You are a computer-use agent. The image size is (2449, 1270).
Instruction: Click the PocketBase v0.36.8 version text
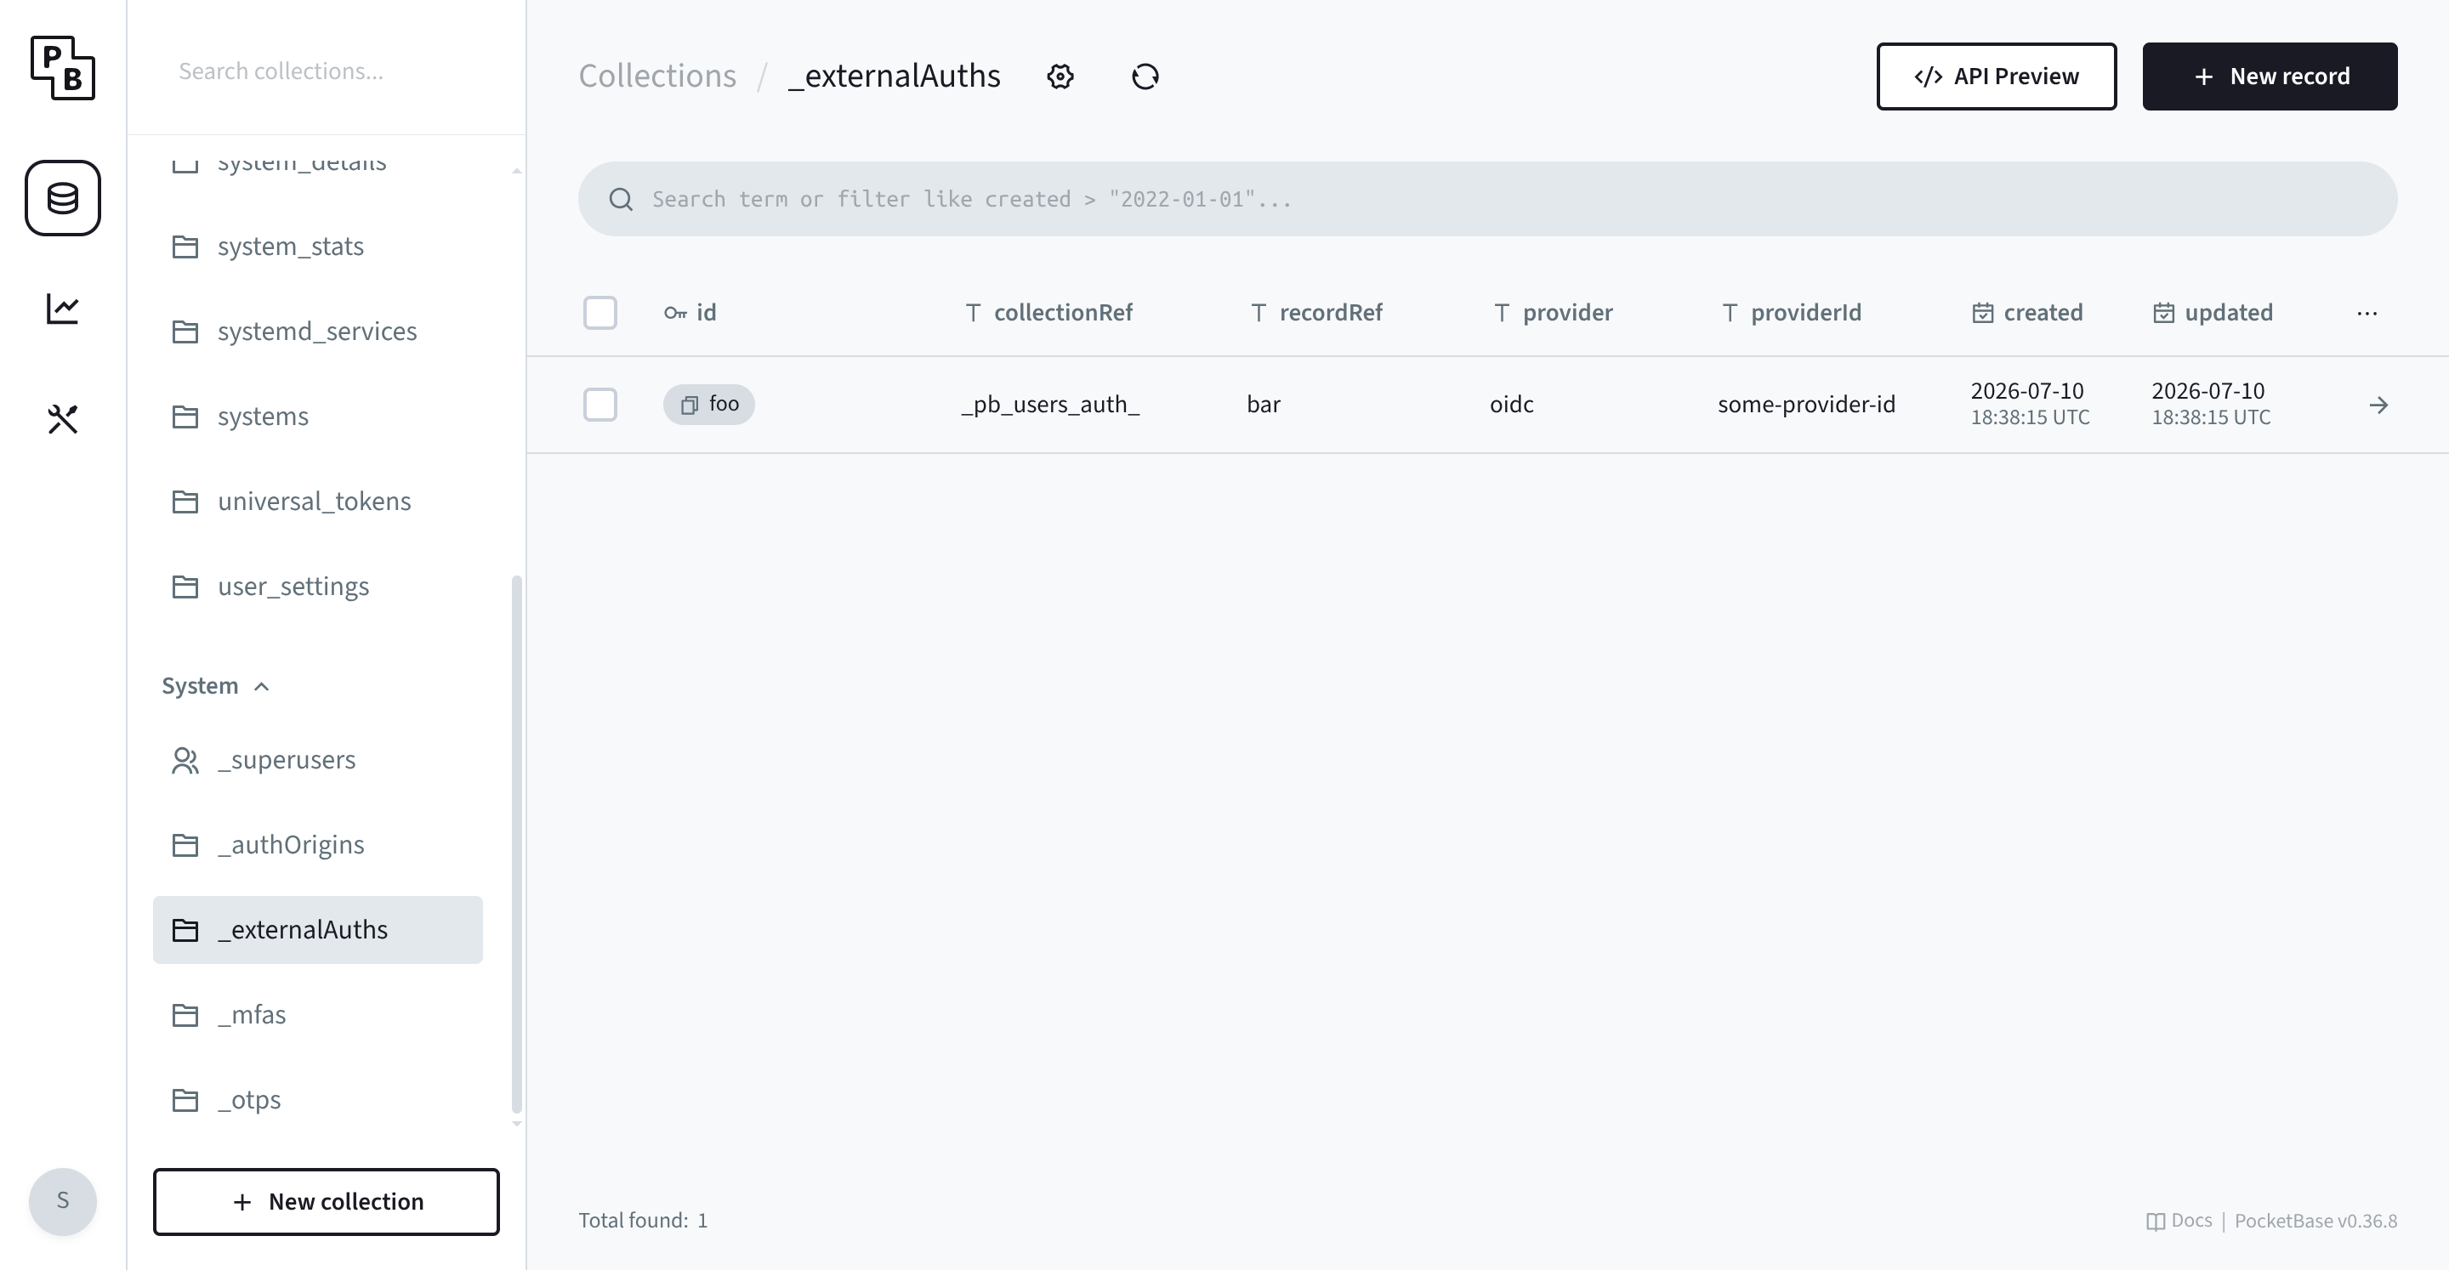pyautogui.click(x=2315, y=1221)
